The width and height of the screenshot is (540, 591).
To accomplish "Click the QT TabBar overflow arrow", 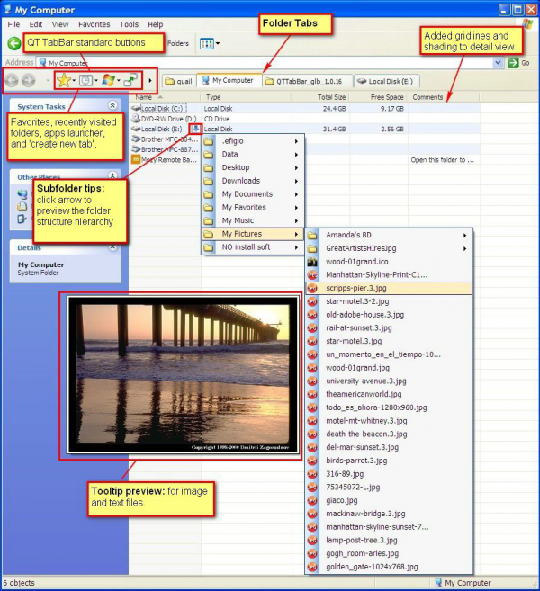I will [150, 80].
